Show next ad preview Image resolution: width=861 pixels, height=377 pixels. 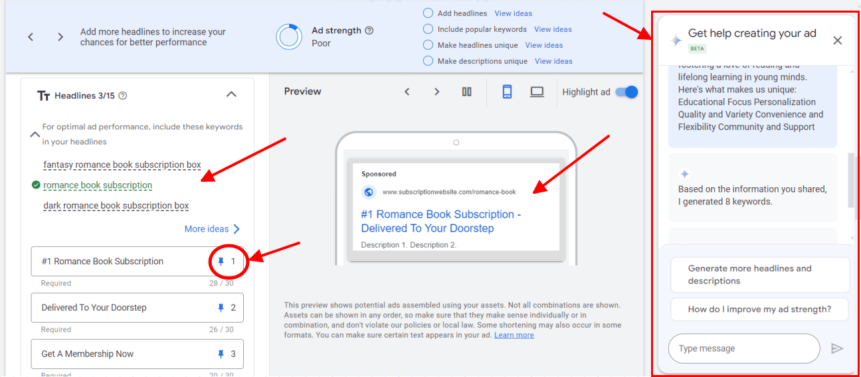coord(436,92)
